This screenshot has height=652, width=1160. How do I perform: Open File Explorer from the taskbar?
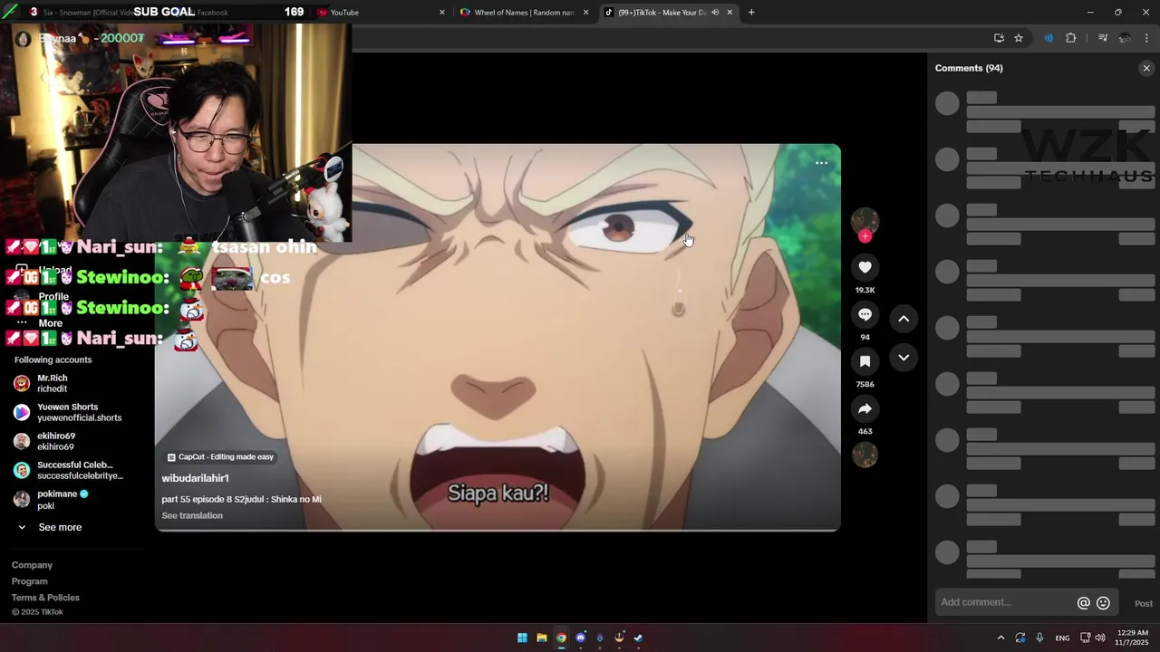coord(542,638)
